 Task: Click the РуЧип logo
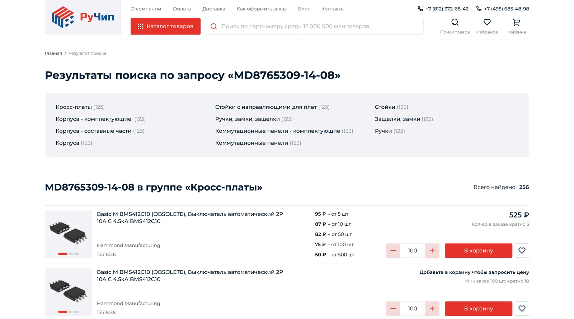tap(83, 17)
